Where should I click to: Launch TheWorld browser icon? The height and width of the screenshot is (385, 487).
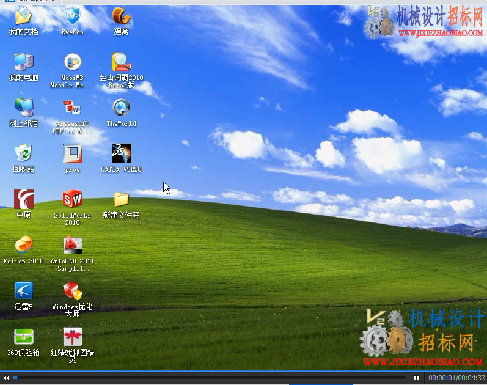tap(121, 108)
